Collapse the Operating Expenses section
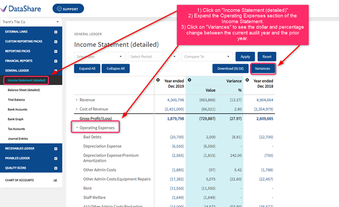The height and width of the screenshot is (207, 339). pyautogui.click(x=77, y=127)
